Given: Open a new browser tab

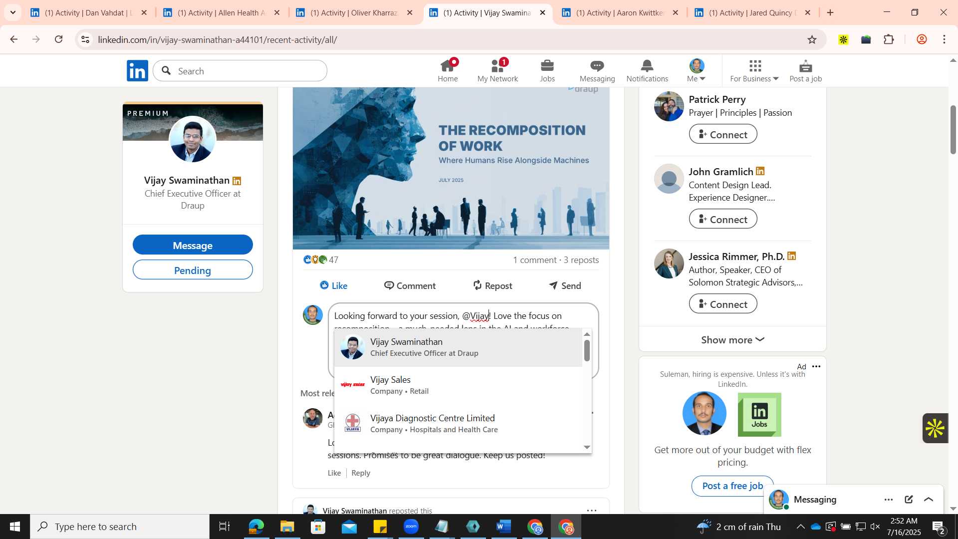Looking at the screenshot, I should pyautogui.click(x=830, y=12).
